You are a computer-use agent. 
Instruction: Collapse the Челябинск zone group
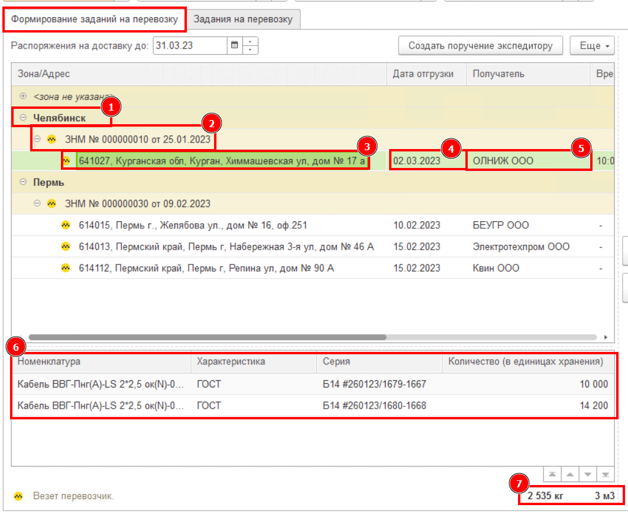tap(23, 118)
